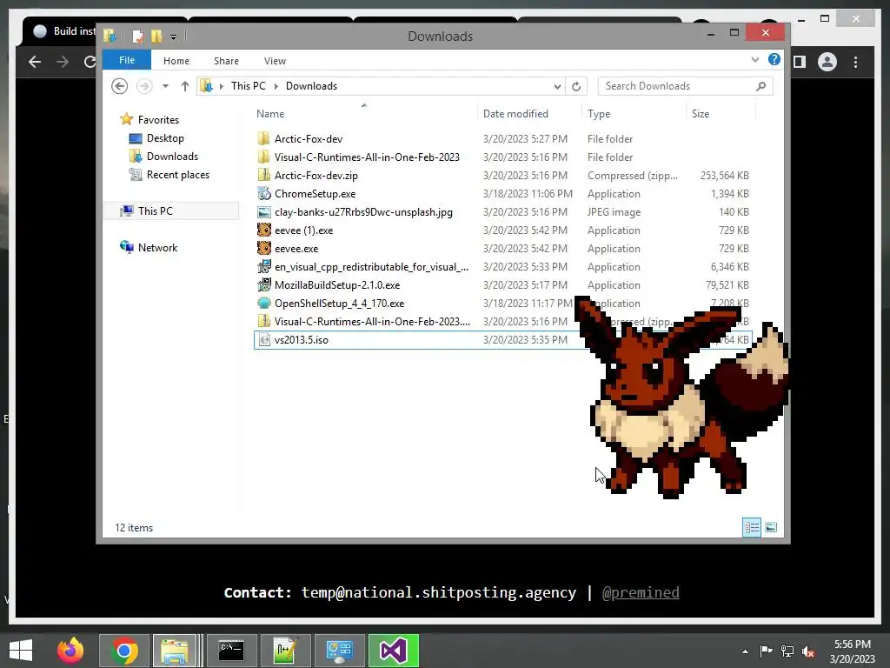Open Notepad++ from the taskbar
The width and height of the screenshot is (890, 668).
pyautogui.click(x=284, y=651)
